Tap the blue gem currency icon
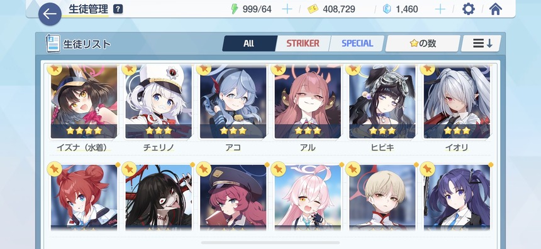Screen dimensions: 541x249 pyautogui.click(x=387, y=9)
